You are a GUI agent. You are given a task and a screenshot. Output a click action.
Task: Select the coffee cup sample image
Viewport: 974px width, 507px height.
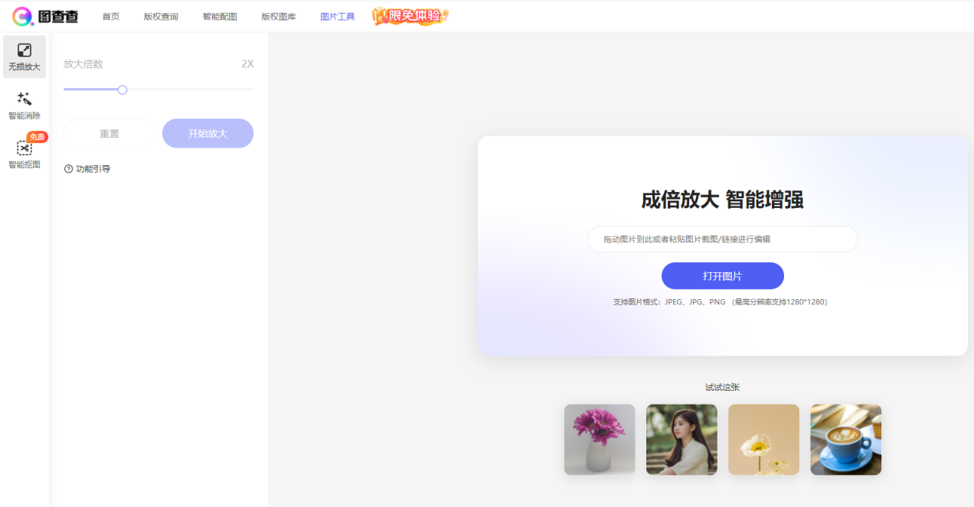coord(845,440)
